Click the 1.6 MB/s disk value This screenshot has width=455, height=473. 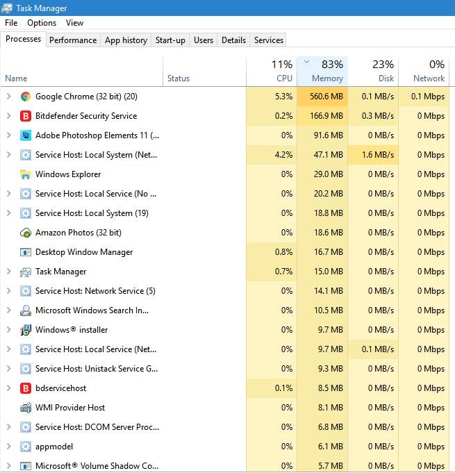tap(378, 155)
